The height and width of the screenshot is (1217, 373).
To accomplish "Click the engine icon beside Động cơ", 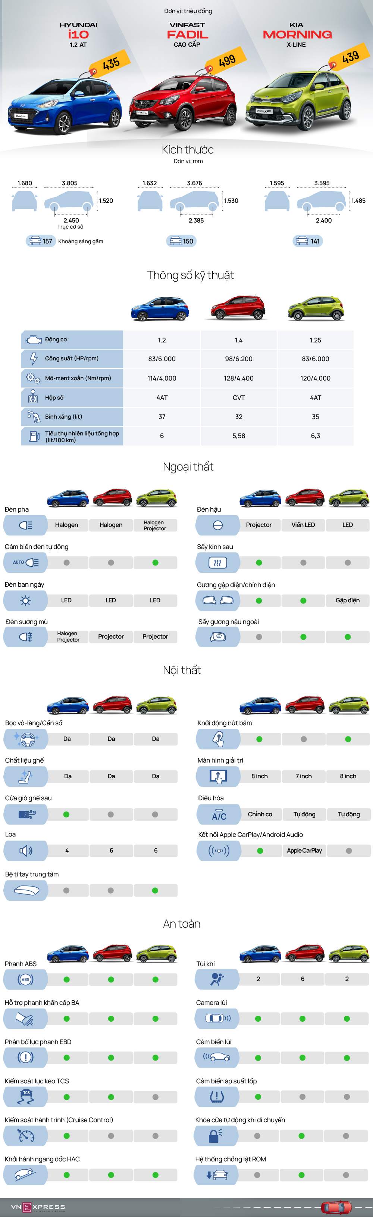I will [x=34, y=340].
